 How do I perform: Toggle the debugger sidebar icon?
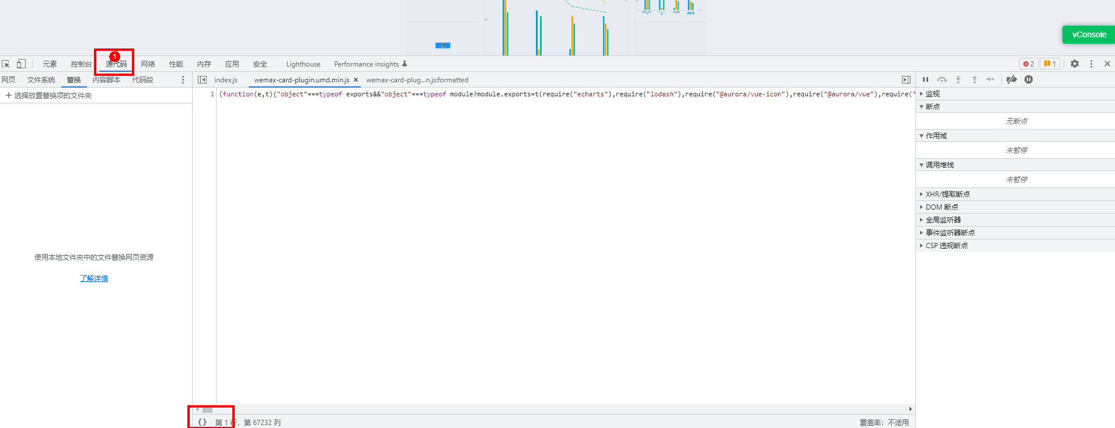tap(906, 80)
